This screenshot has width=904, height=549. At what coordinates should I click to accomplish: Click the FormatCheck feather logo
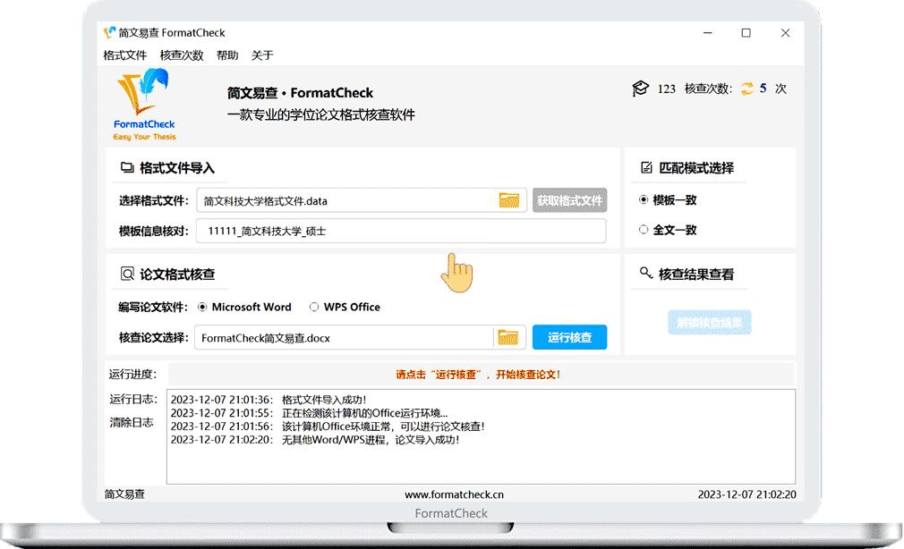[144, 105]
